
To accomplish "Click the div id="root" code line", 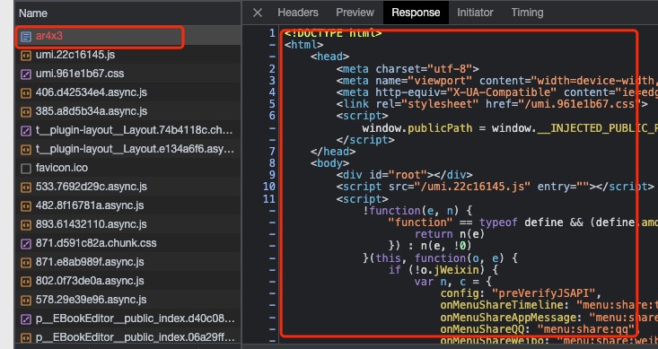I will point(404,175).
